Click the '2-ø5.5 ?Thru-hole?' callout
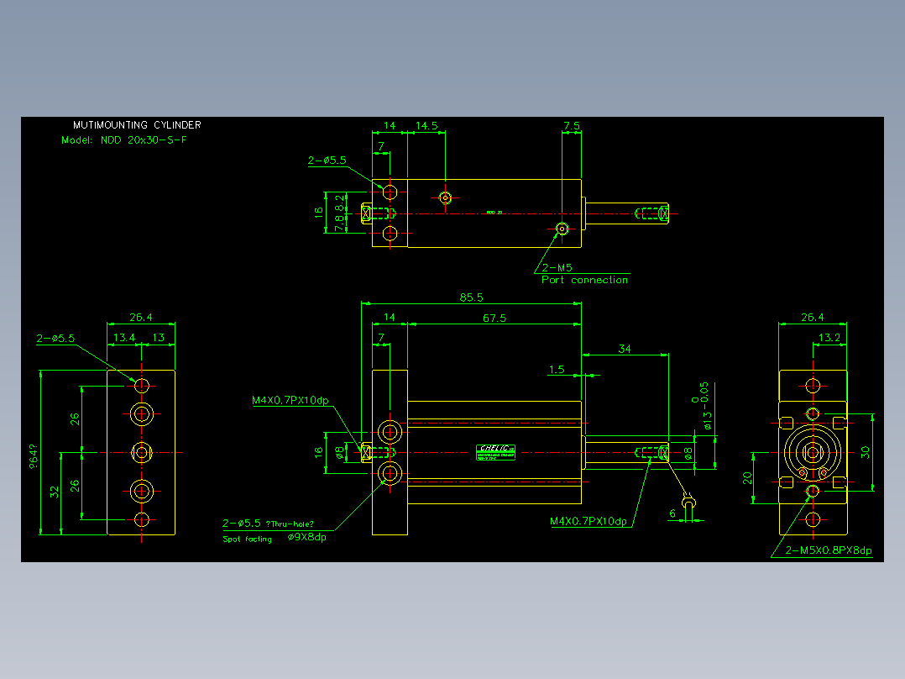This screenshot has width=905, height=679. coord(269,524)
